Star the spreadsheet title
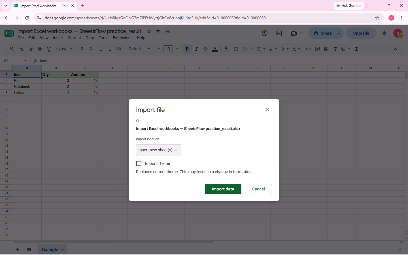Image resolution: width=408 pixels, height=255 pixels. tap(149, 31)
